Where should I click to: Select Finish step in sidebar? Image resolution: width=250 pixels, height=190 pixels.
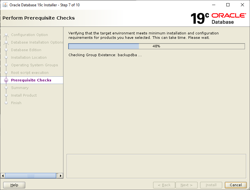point(16,103)
